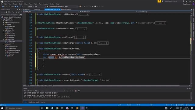The height and width of the screenshot is (110, 195).
Task: Start the Local Windows Debugger
Action: click(x=55, y=6)
